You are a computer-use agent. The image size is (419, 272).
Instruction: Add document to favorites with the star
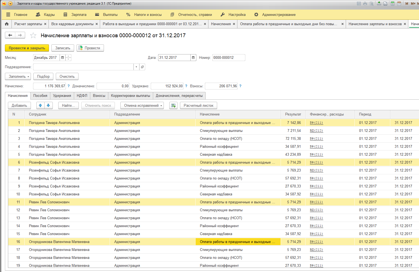point(33,35)
